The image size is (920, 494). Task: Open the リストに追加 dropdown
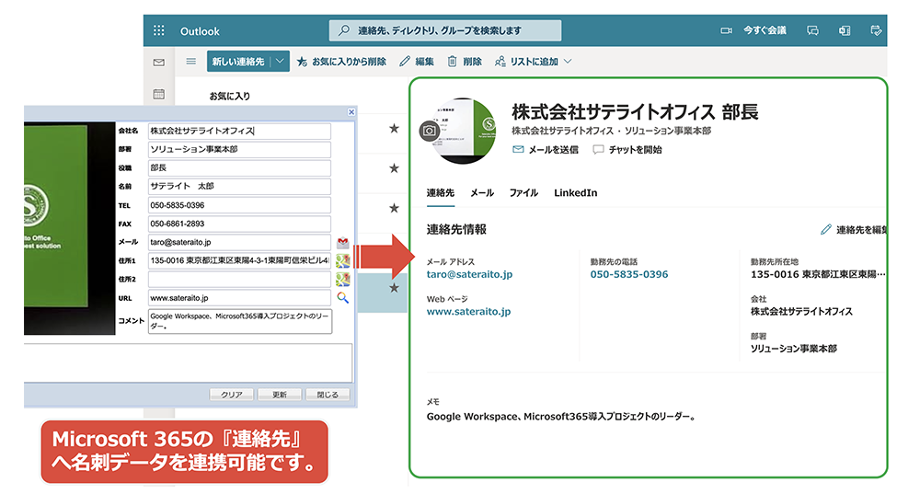[534, 62]
